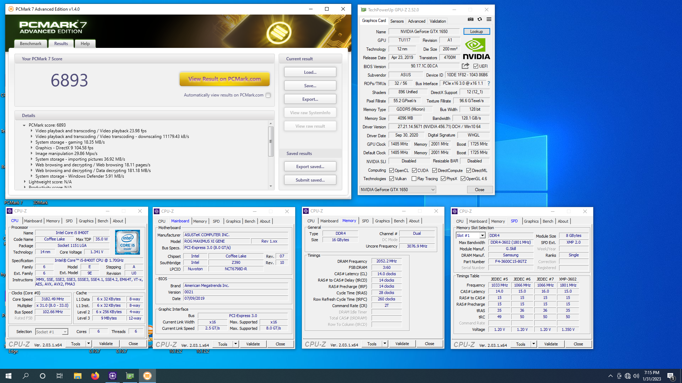This screenshot has height=383, width=682.
Task: Open Socket #1 selection dropdown in CPU-Z
Action: click(52, 332)
